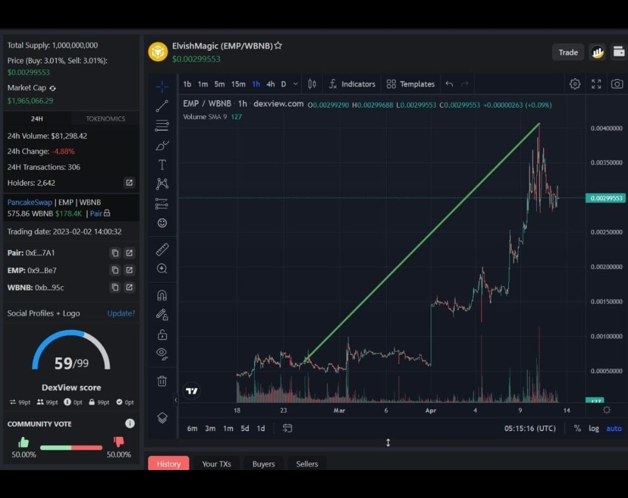Open the object tree layers icon
The image size is (628, 498).
162,418
